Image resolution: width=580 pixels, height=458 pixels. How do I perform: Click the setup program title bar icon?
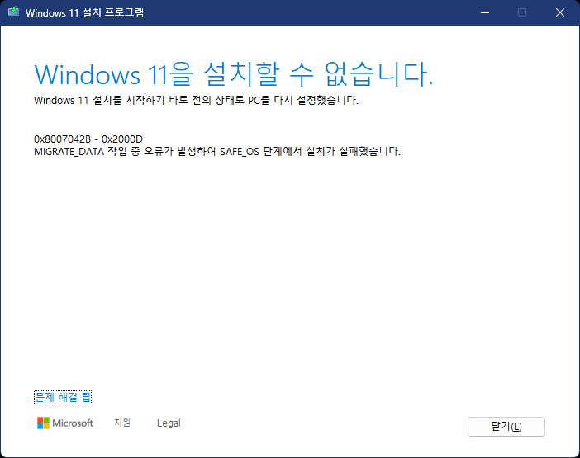14,12
